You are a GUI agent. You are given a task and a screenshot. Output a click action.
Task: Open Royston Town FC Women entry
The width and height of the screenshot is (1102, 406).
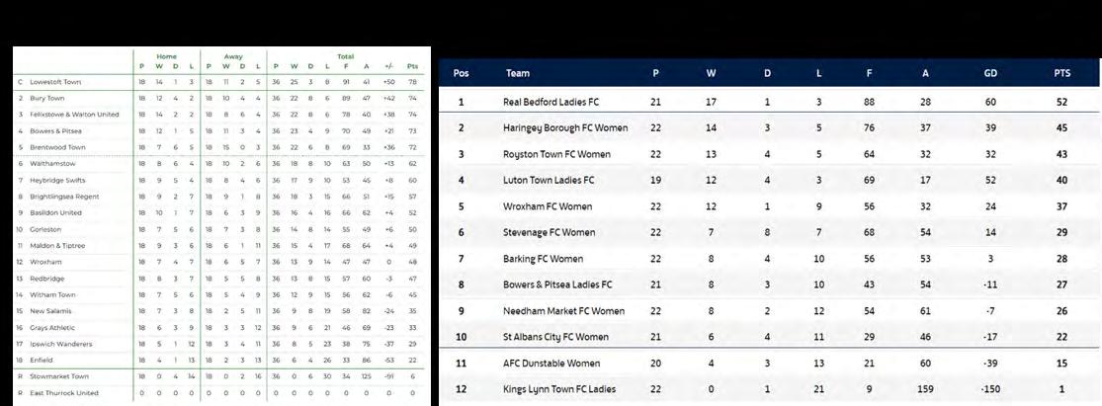[556, 154]
